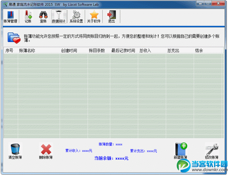Screen dimensions: 228x175
Task: Click the folder with heart icon
Action: click(x=14, y=38)
